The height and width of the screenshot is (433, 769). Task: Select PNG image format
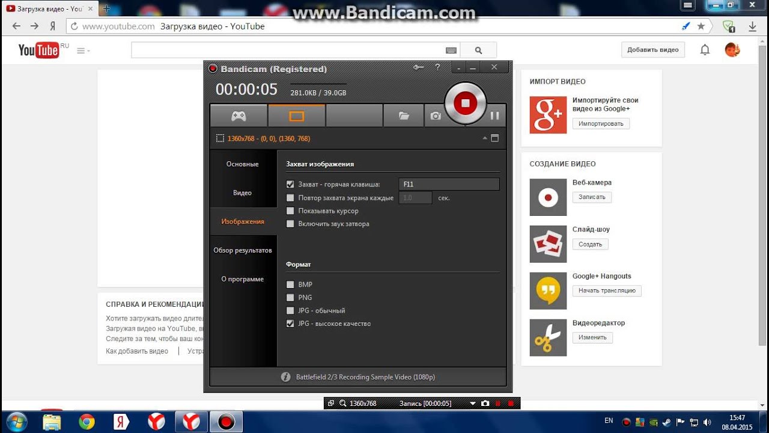(x=291, y=298)
